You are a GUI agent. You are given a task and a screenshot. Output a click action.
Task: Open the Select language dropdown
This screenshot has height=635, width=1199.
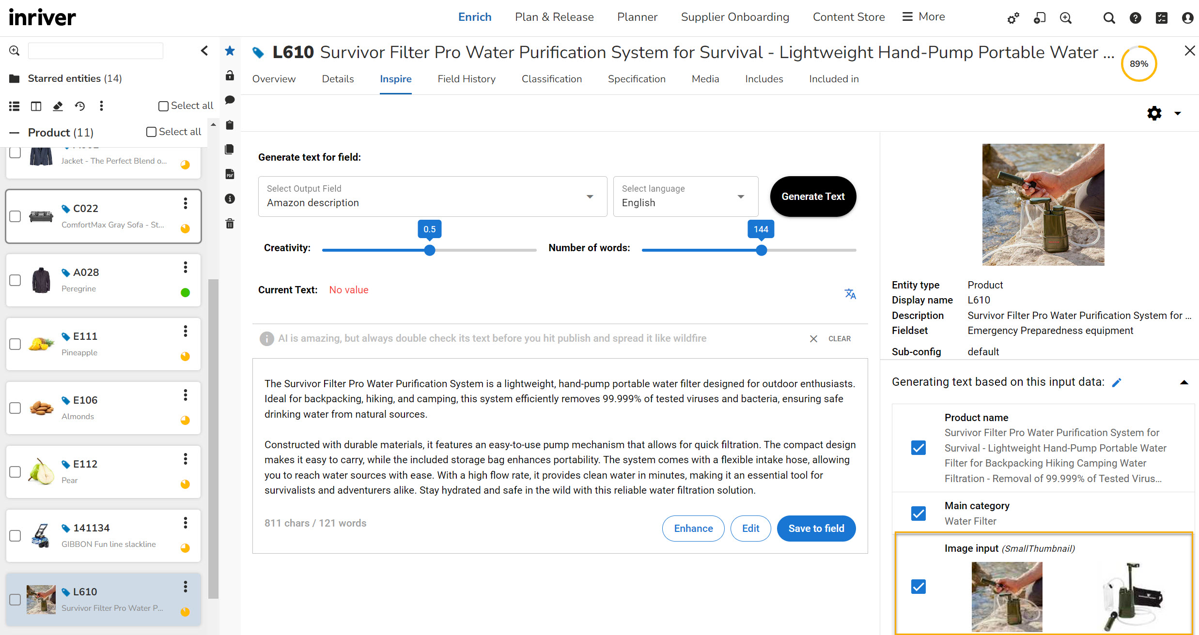[685, 197]
